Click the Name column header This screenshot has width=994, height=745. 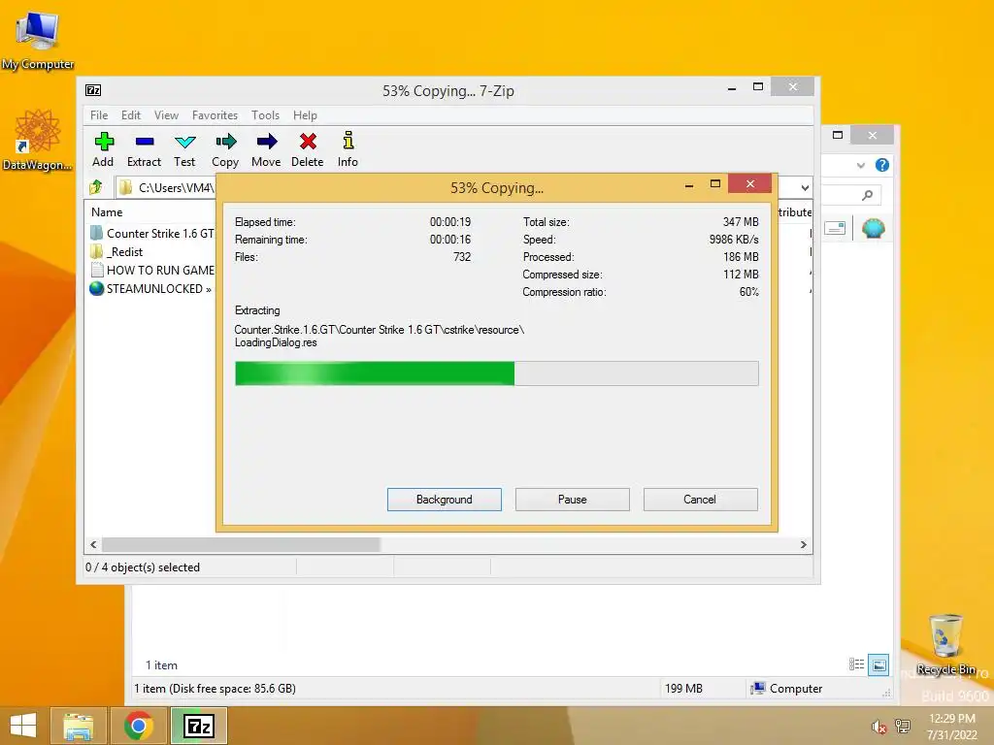[x=107, y=212]
